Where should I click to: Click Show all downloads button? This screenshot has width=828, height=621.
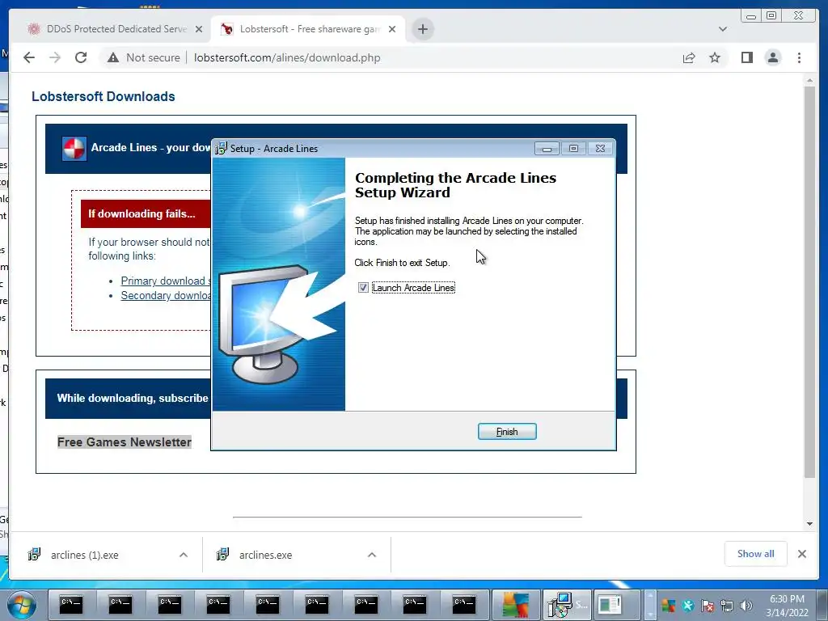point(756,553)
